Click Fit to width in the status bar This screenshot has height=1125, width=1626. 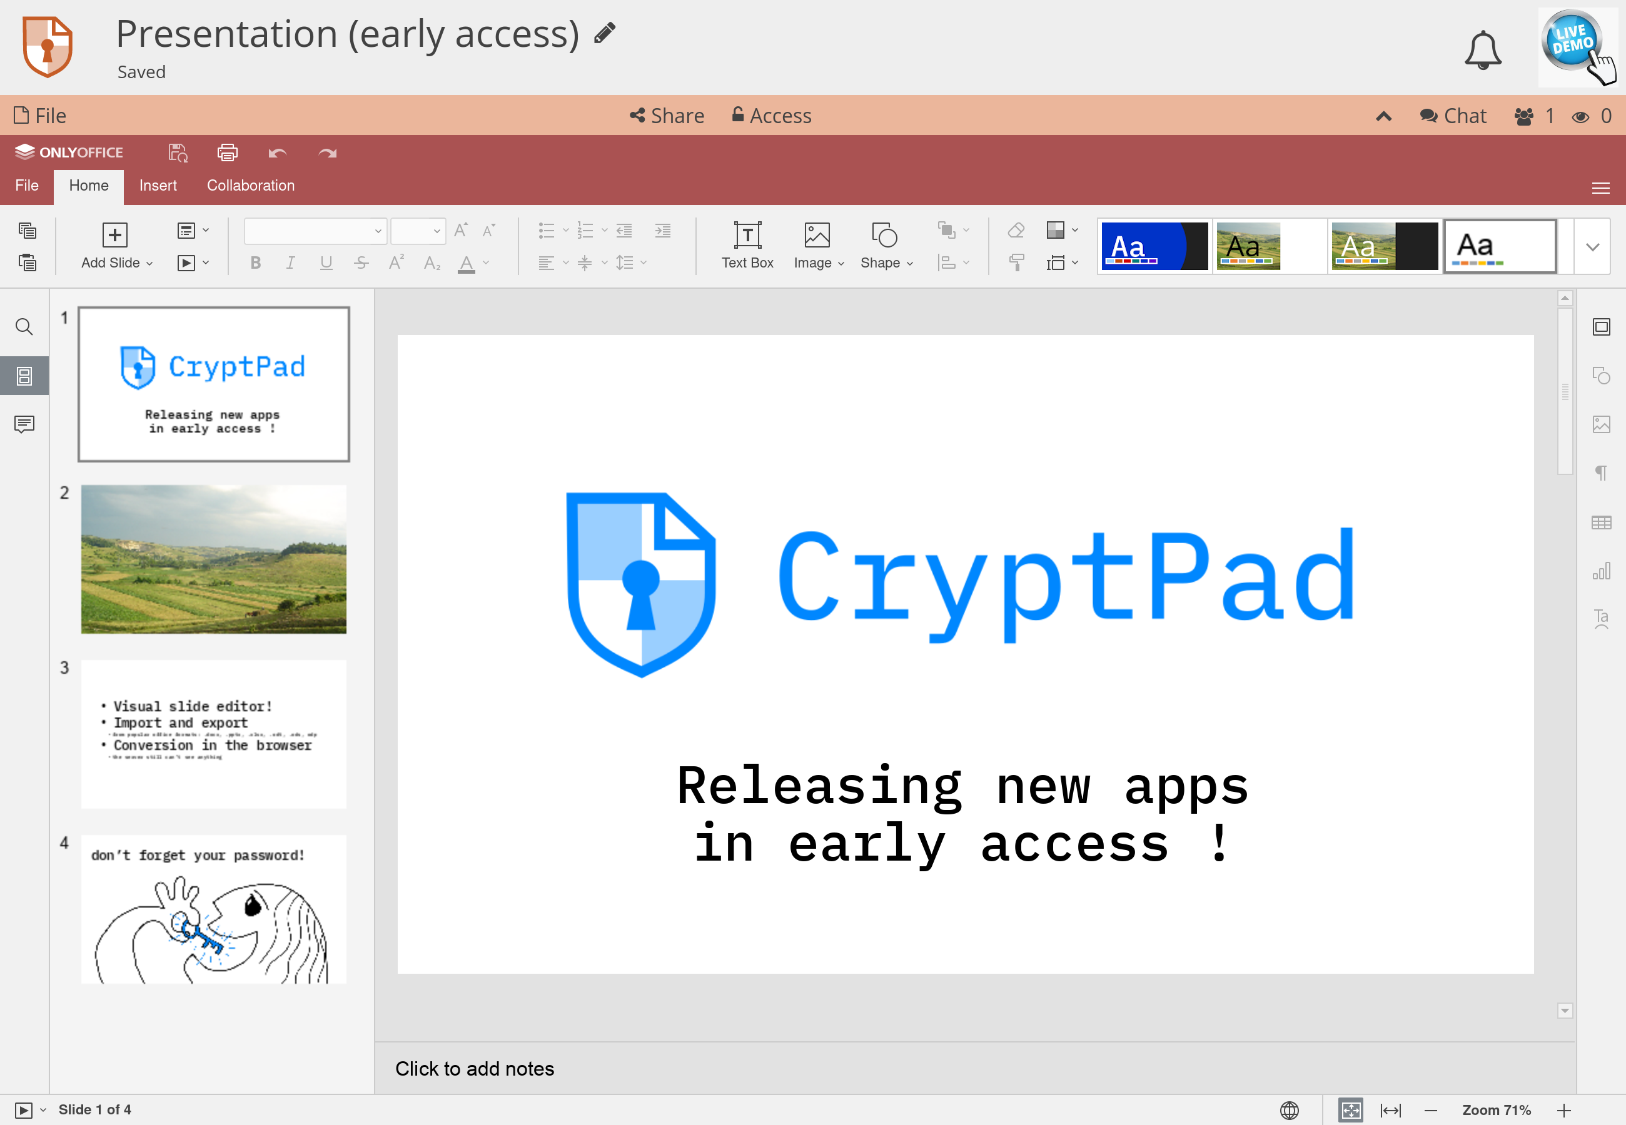point(1390,1110)
